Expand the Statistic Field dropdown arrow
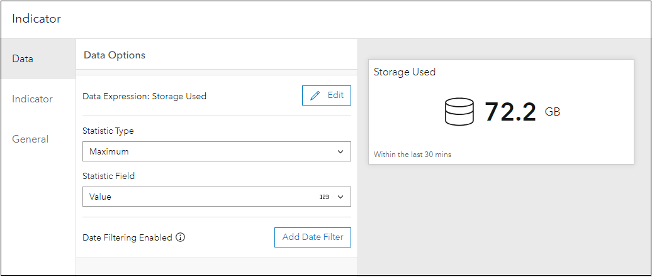Image resolution: width=652 pixels, height=277 pixels. pos(340,197)
